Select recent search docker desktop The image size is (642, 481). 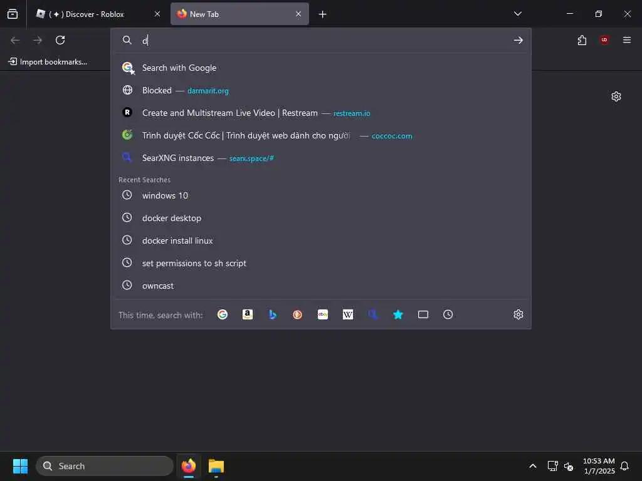[321, 218]
